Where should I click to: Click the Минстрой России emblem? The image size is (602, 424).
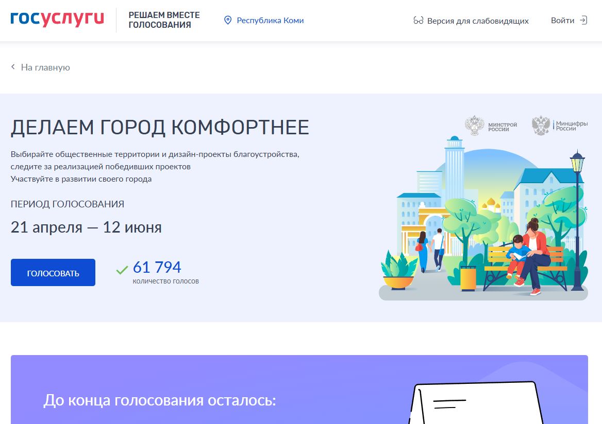(x=474, y=126)
